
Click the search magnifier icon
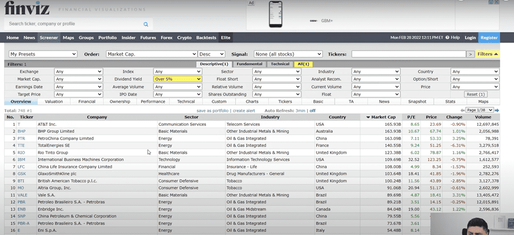click(x=146, y=24)
